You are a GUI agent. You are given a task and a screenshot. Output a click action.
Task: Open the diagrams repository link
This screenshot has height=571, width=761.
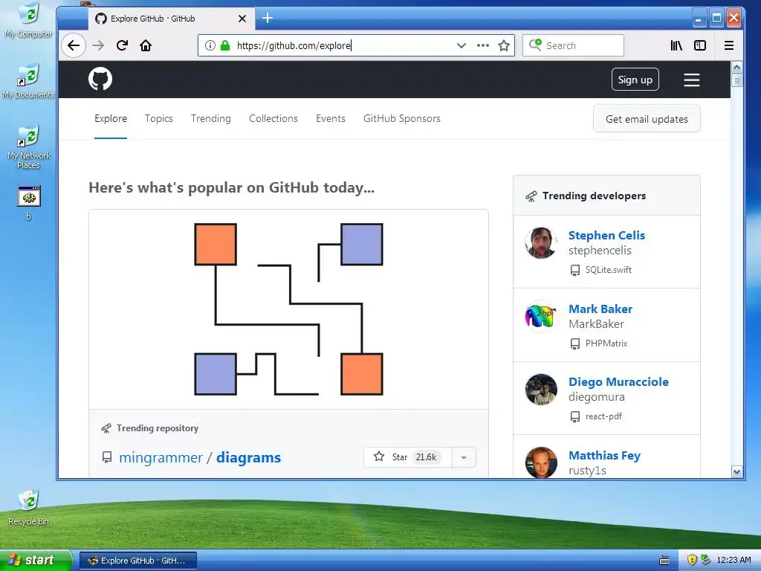click(x=248, y=457)
